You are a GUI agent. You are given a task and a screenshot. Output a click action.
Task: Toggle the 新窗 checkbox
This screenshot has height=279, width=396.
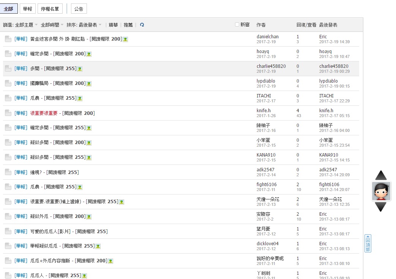237,25
